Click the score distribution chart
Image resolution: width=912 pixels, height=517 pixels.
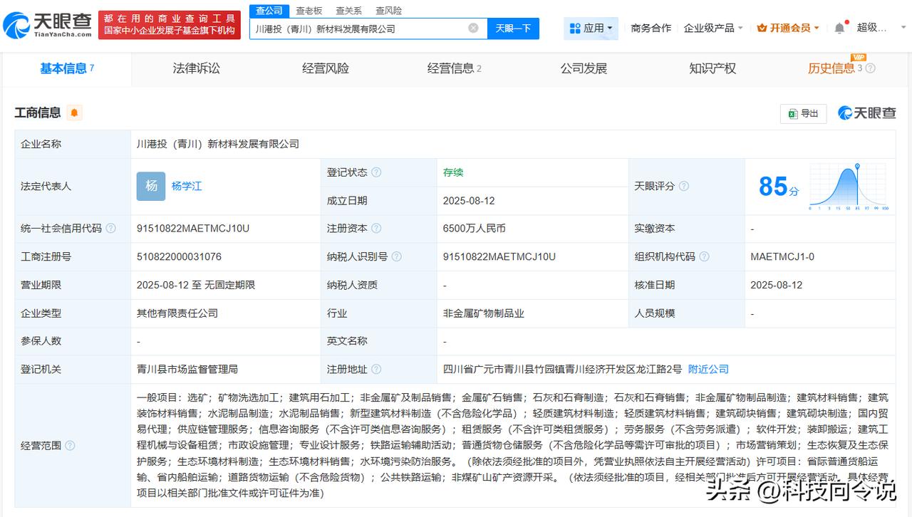coord(849,187)
